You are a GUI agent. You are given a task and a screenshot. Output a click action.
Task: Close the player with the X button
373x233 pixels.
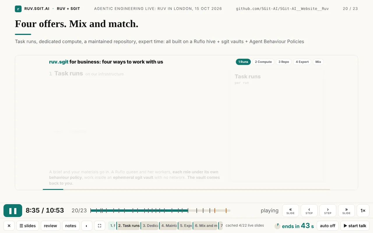[x=9, y=226]
